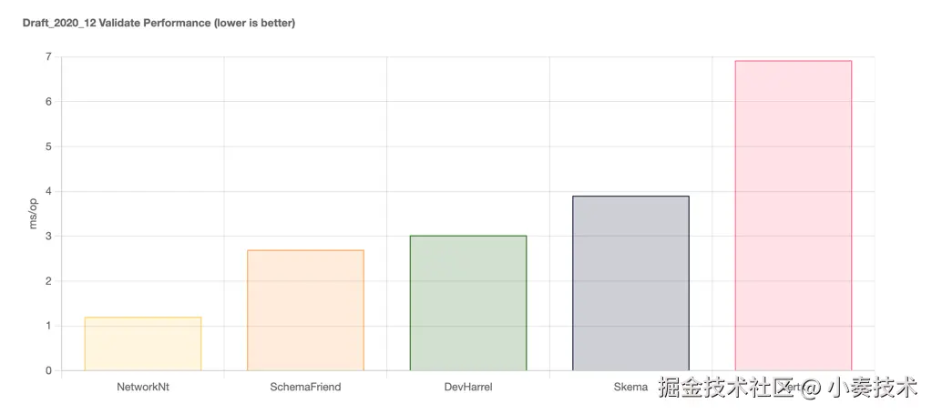Click the 4 tick on y-axis
The image size is (932, 414).
(x=47, y=191)
